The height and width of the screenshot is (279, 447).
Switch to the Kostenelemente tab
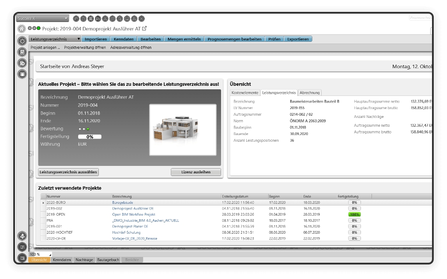click(245, 93)
